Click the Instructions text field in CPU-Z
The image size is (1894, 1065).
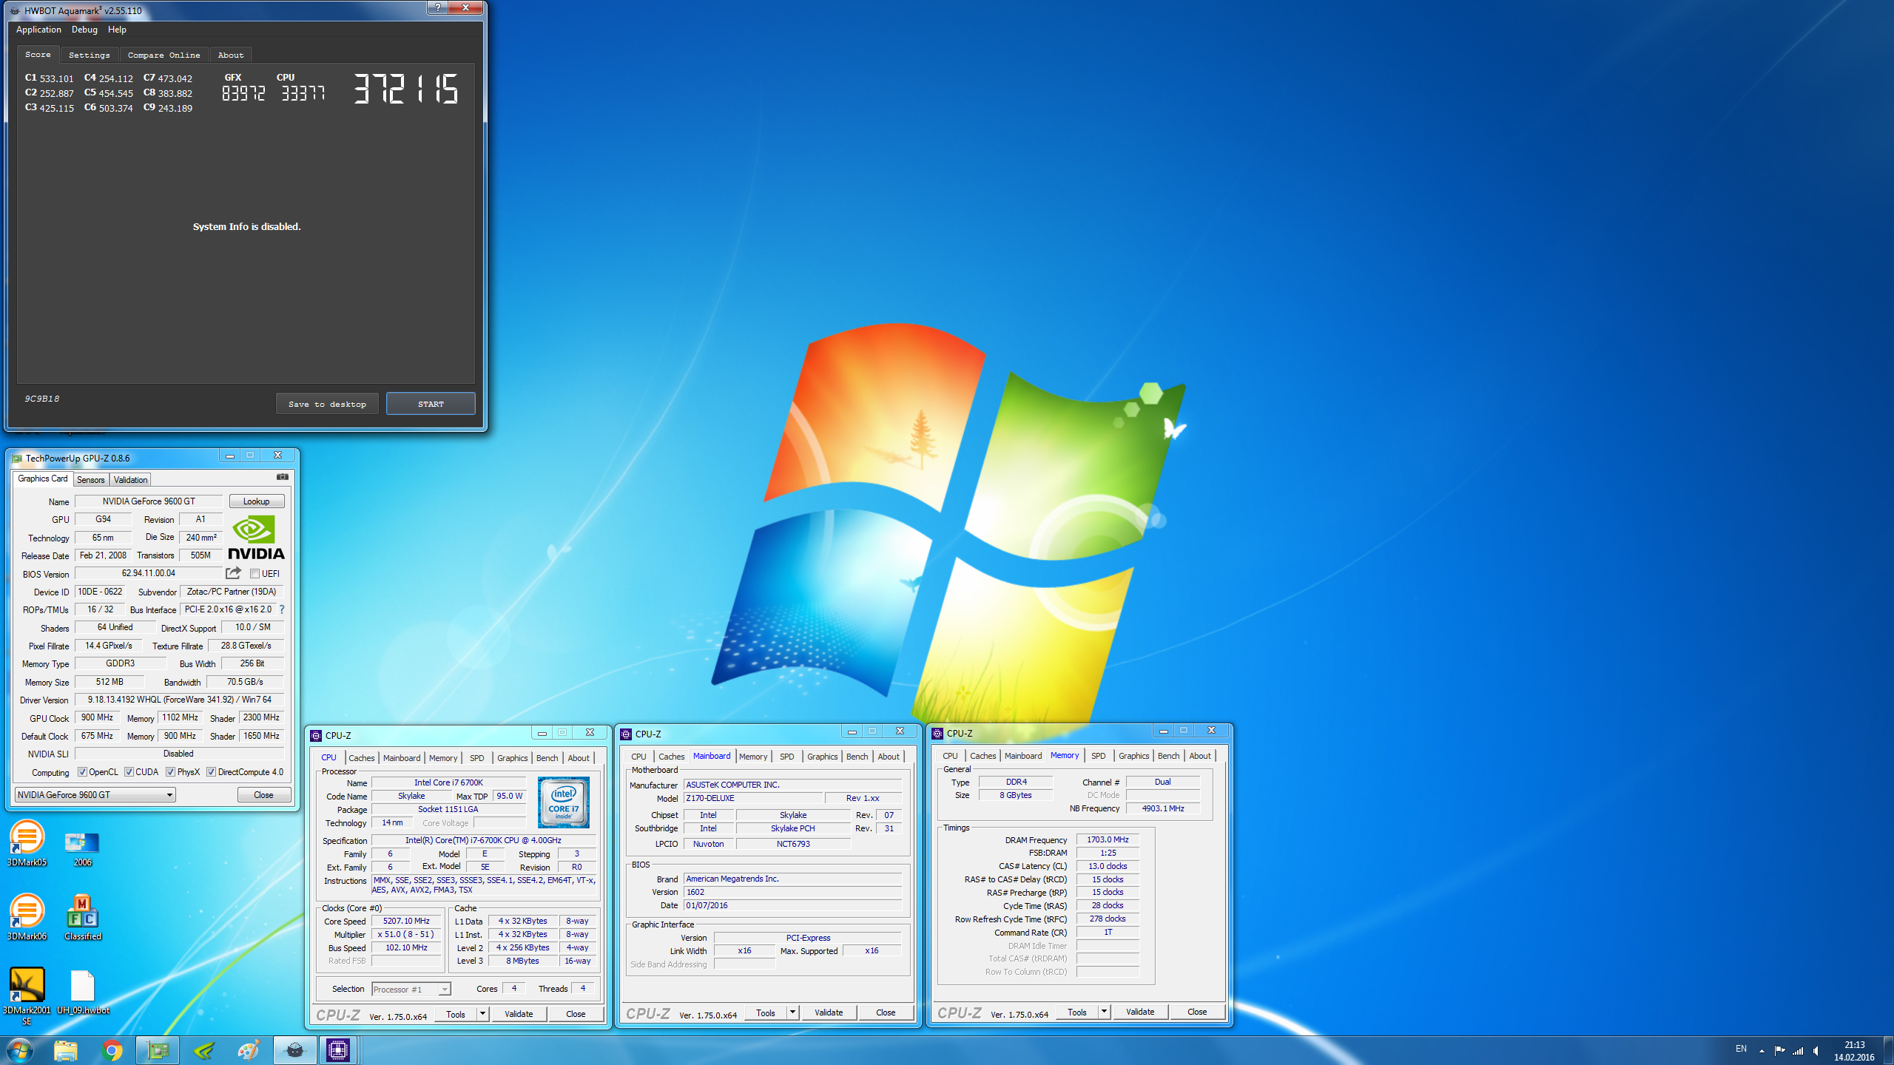tap(484, 885)
